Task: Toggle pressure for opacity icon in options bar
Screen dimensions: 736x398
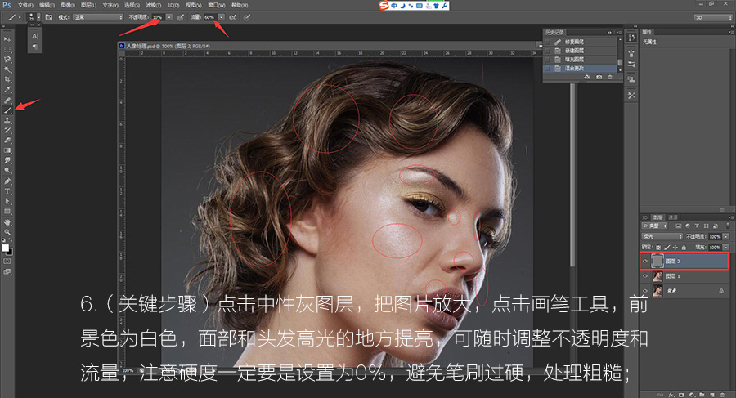Action: pos(181,17)
